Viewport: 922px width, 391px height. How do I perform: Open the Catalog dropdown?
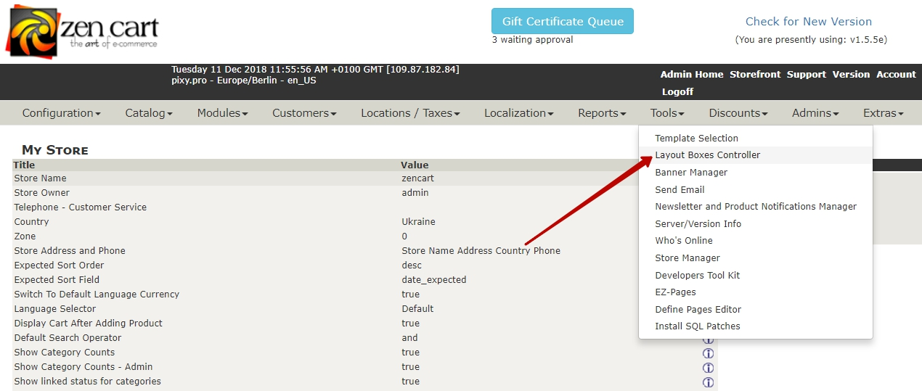149,113
